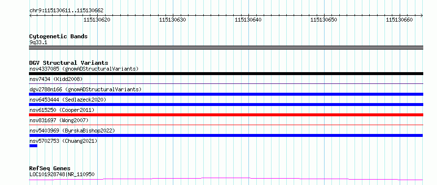
Task: Select the RefSeq Genes track title
Action: [x=50, y=168]
